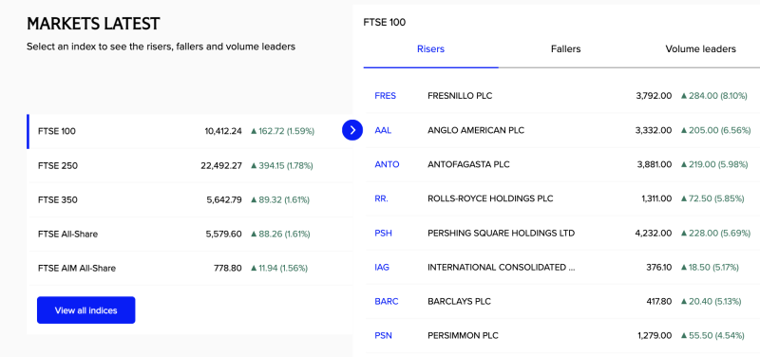Click Anglo American price 3,332.00

coord(654,130)
